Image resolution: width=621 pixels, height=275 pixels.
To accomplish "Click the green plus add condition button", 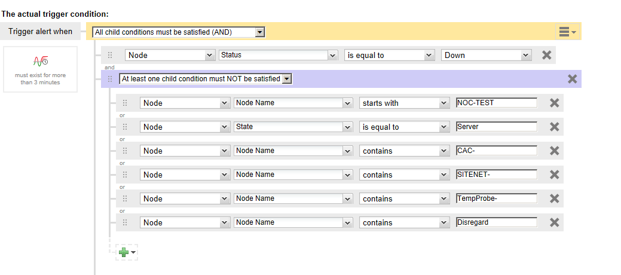I will 125,252.
